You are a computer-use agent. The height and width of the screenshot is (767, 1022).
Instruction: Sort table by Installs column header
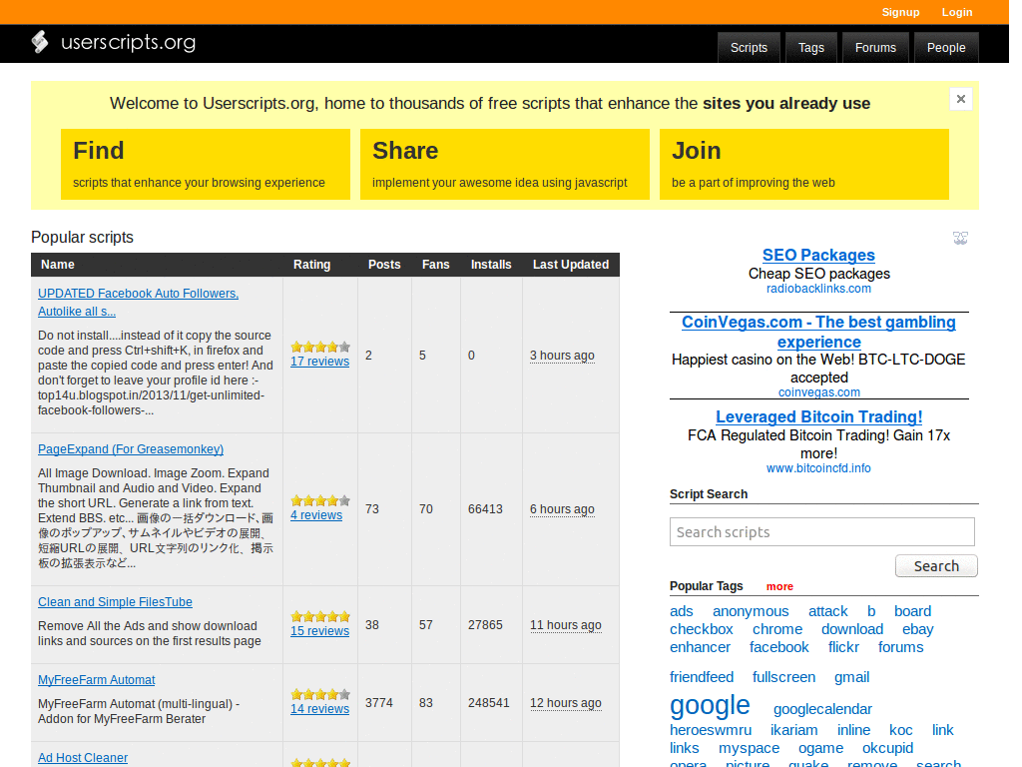point(491,265)
